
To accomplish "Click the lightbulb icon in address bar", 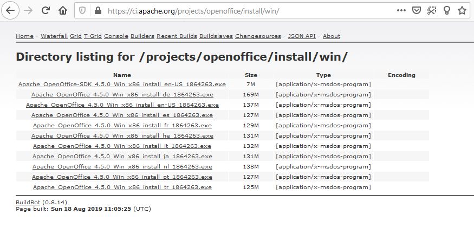I will point(447,10).
